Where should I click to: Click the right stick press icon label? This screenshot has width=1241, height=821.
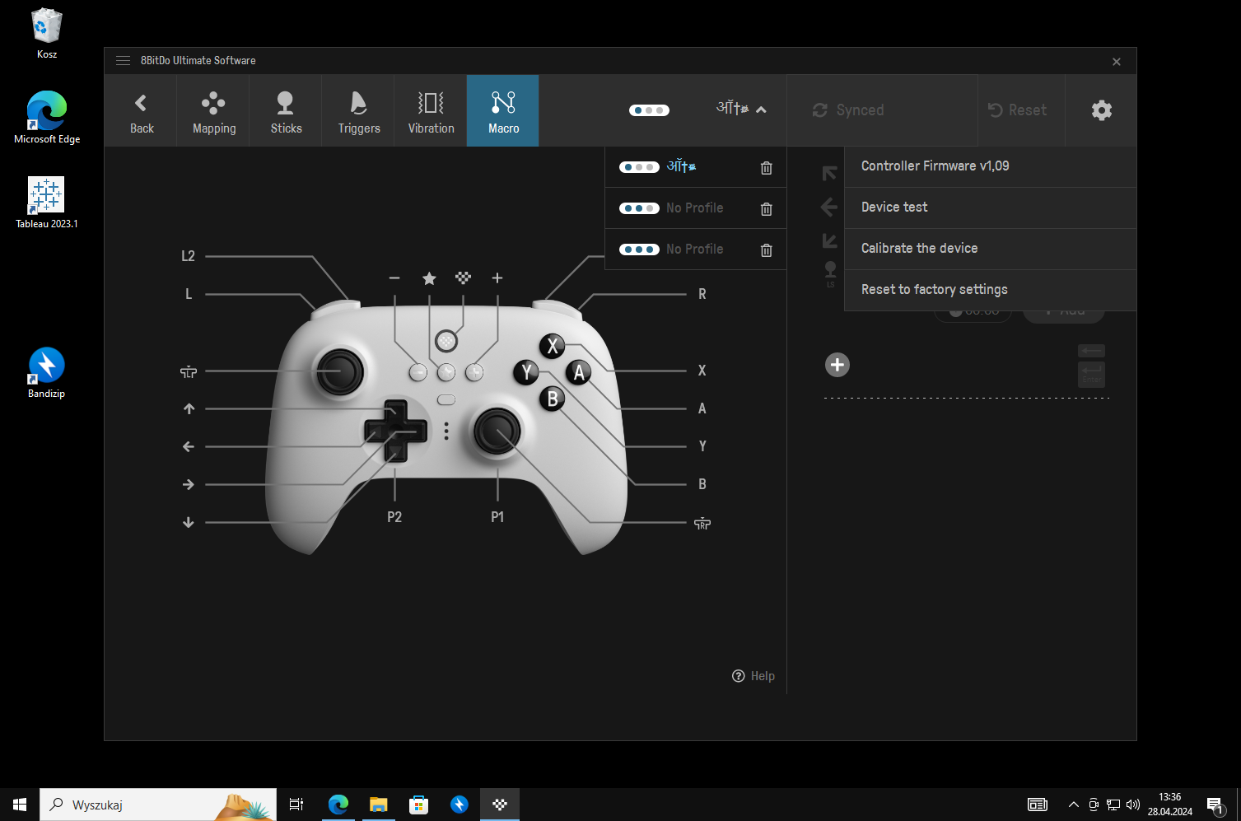(702, 523)
